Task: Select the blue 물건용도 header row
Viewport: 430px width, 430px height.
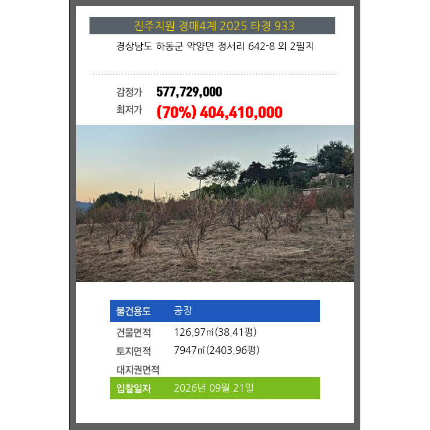Action: pos(215,311)
